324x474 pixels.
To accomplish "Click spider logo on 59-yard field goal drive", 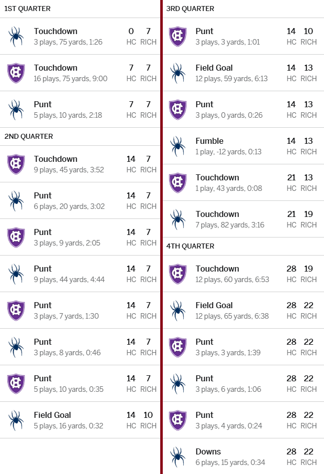I will click(x=178, y=73).
